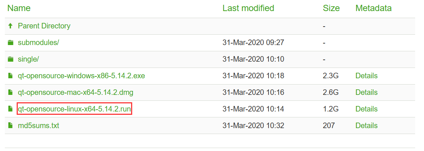The image size is (424, 151).
Task: Click the file icon beside md5sums.txt
Action: pos(10,126)
